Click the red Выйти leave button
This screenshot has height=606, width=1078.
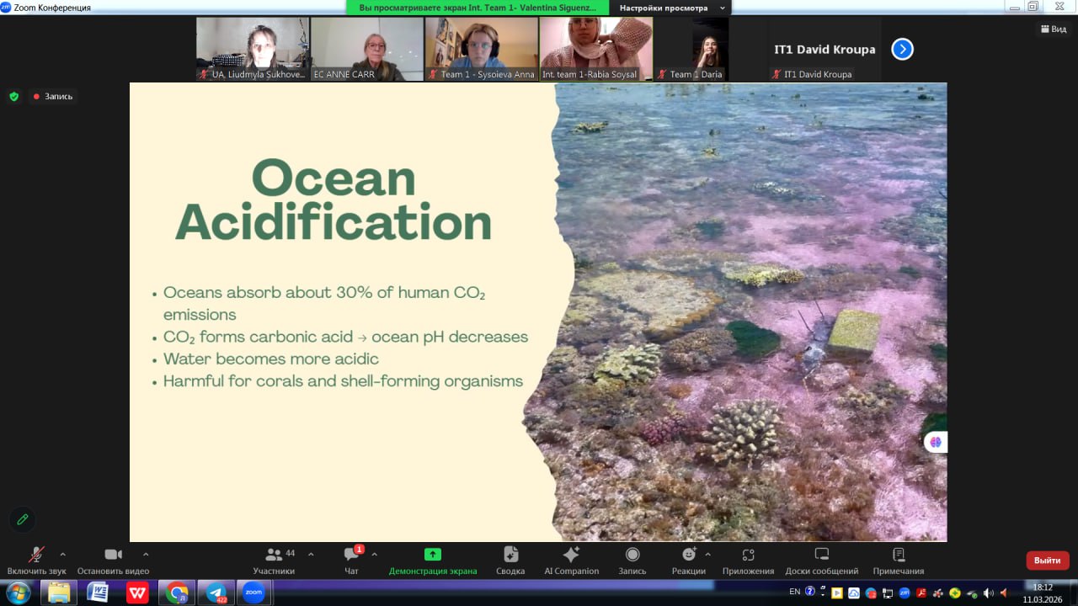point(1047,561)
